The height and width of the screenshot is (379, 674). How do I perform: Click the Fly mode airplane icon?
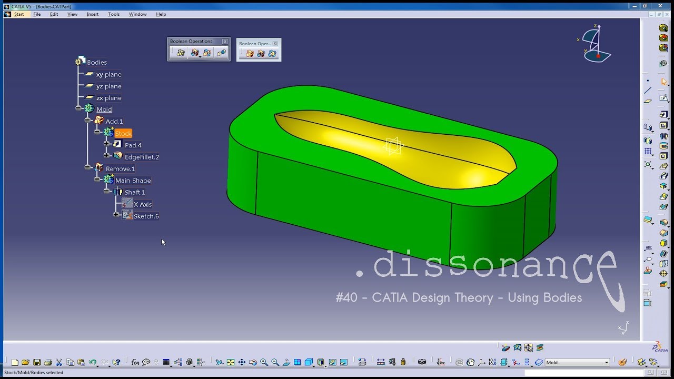tap(219, 362)
